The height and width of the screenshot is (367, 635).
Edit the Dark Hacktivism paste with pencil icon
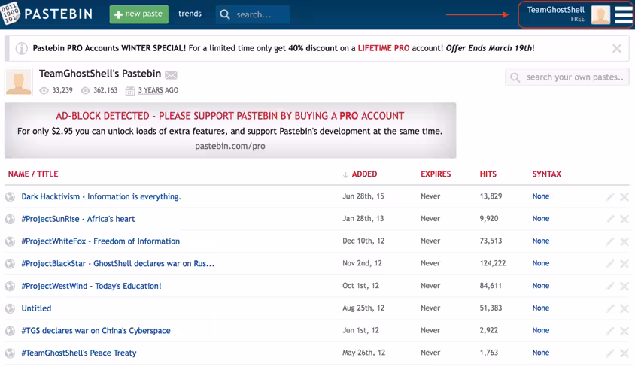(610, 197)
